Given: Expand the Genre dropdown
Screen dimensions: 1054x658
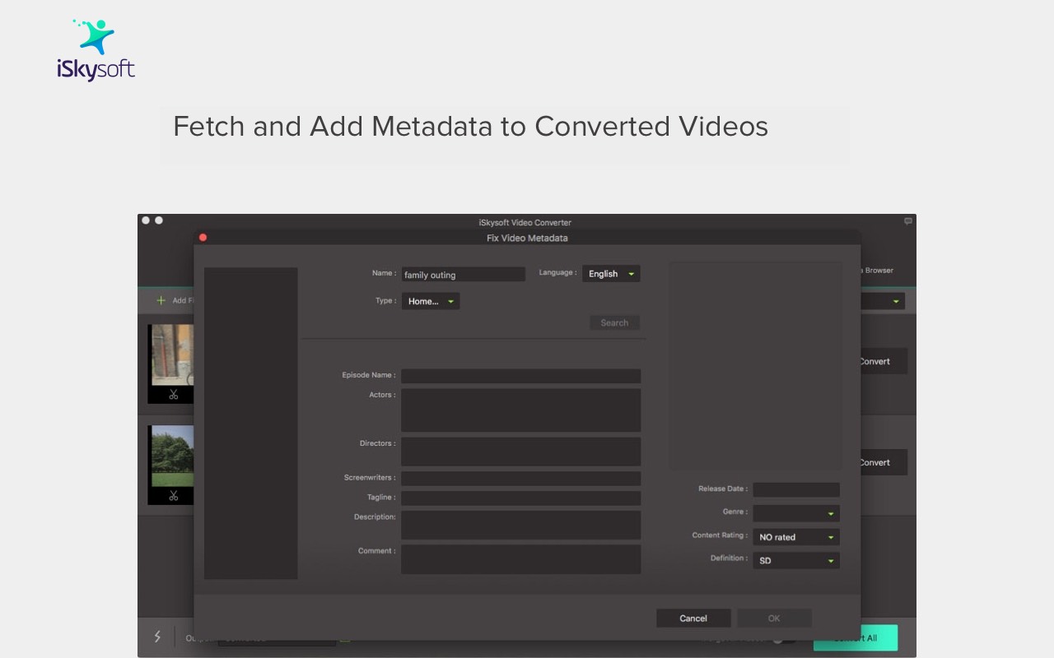Looking at the screenshot, I should [x=796, y=513].
